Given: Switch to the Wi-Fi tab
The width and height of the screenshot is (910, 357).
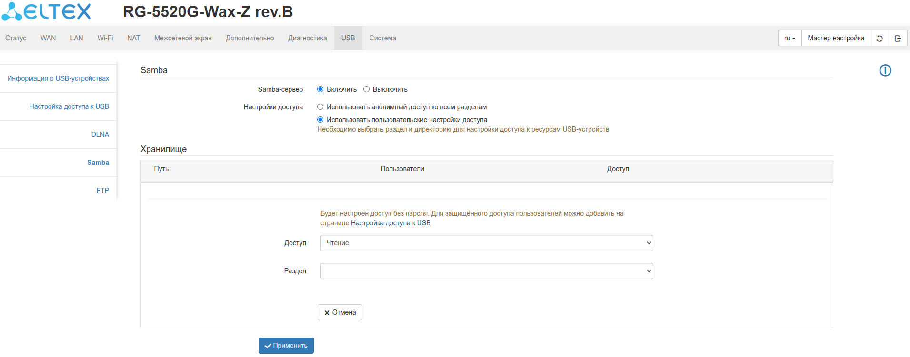Looking at the screenshot, I should (x=105, y=38).
